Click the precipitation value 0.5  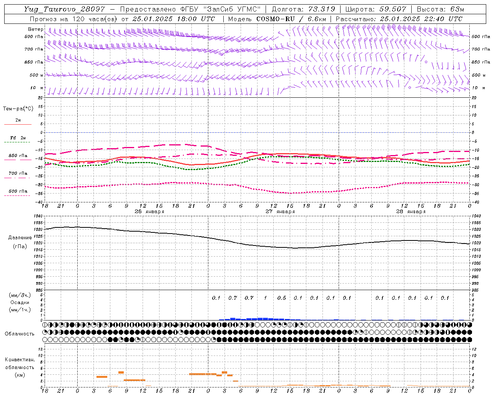point(282,298)
